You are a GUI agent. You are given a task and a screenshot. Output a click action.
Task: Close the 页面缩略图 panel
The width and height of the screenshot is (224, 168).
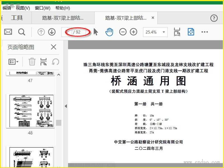(53, 47)
